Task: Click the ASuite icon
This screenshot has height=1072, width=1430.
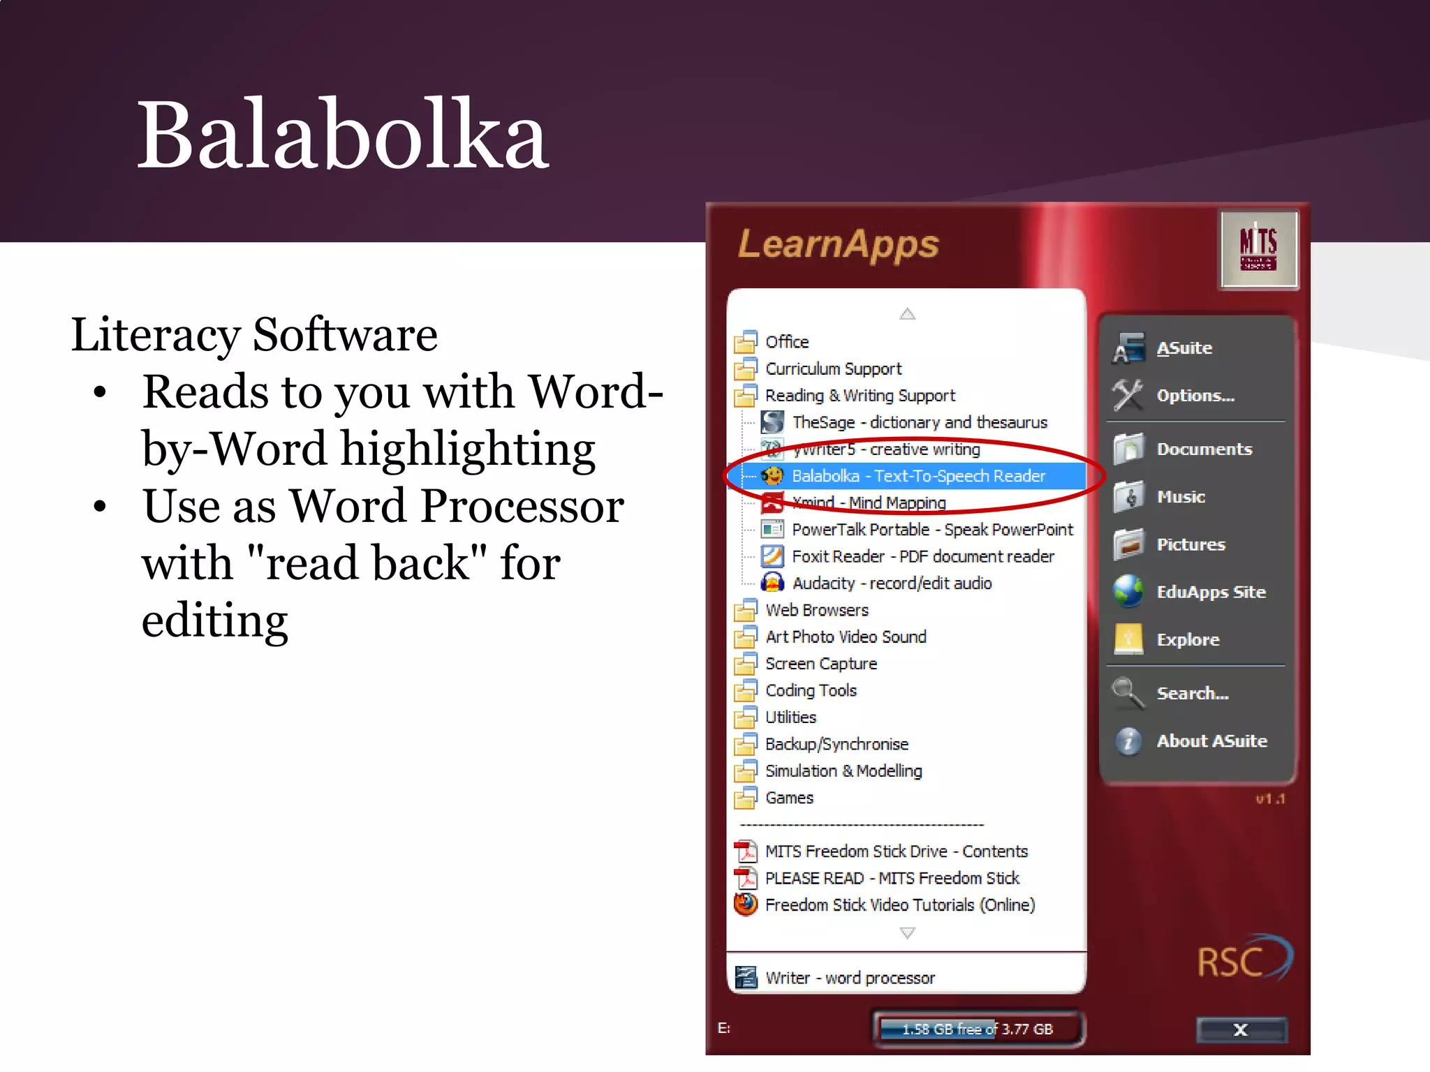Action: tap(1128, 348)
